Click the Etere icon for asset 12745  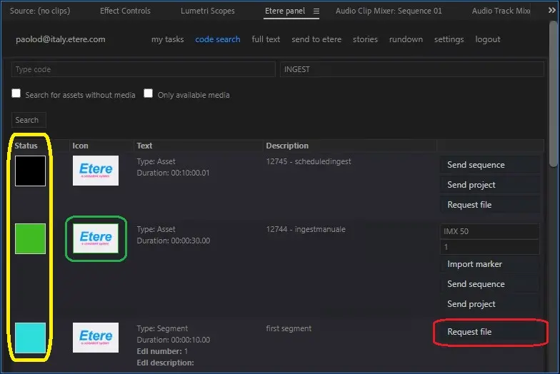click(x=96, y=171)
